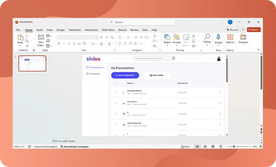This screenshot has width=276, height=167.
Task: Tick the select-all checkbox beside Name header
Action: tap(116, 83)
